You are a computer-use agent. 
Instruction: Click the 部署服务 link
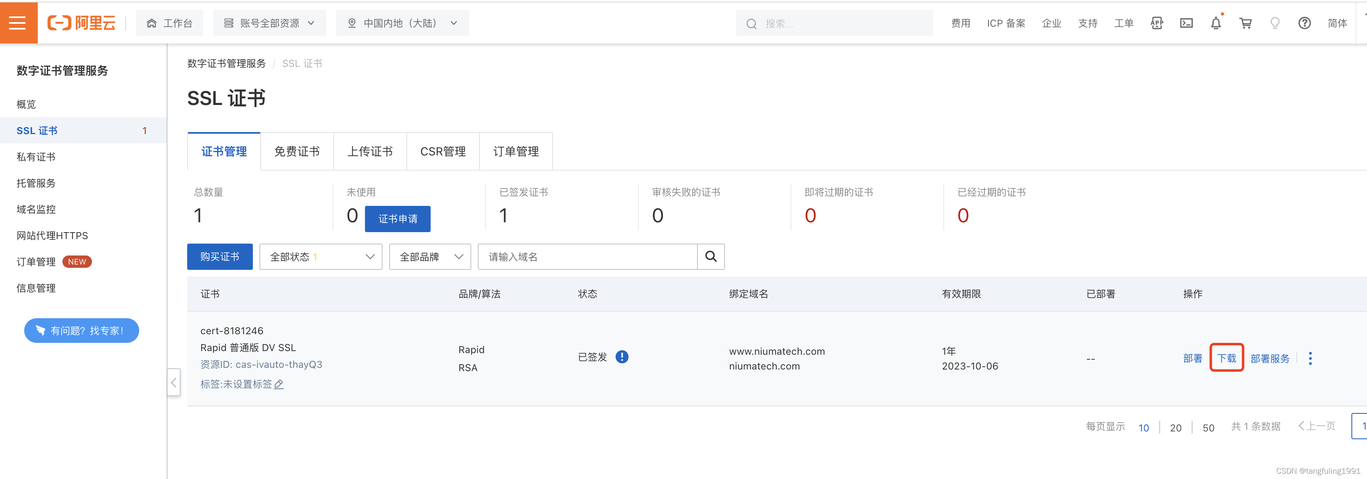pos(1270,359)
